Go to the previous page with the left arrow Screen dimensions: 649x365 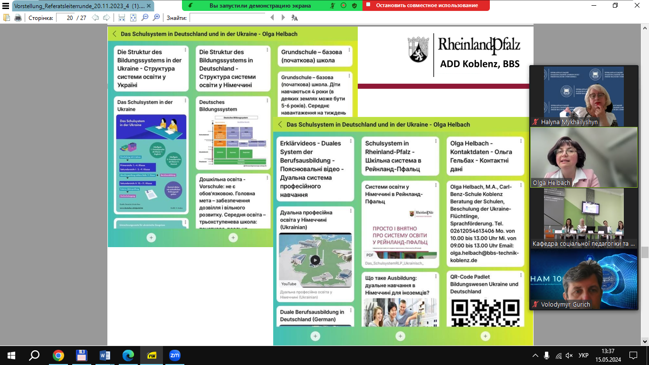[95, 18]
